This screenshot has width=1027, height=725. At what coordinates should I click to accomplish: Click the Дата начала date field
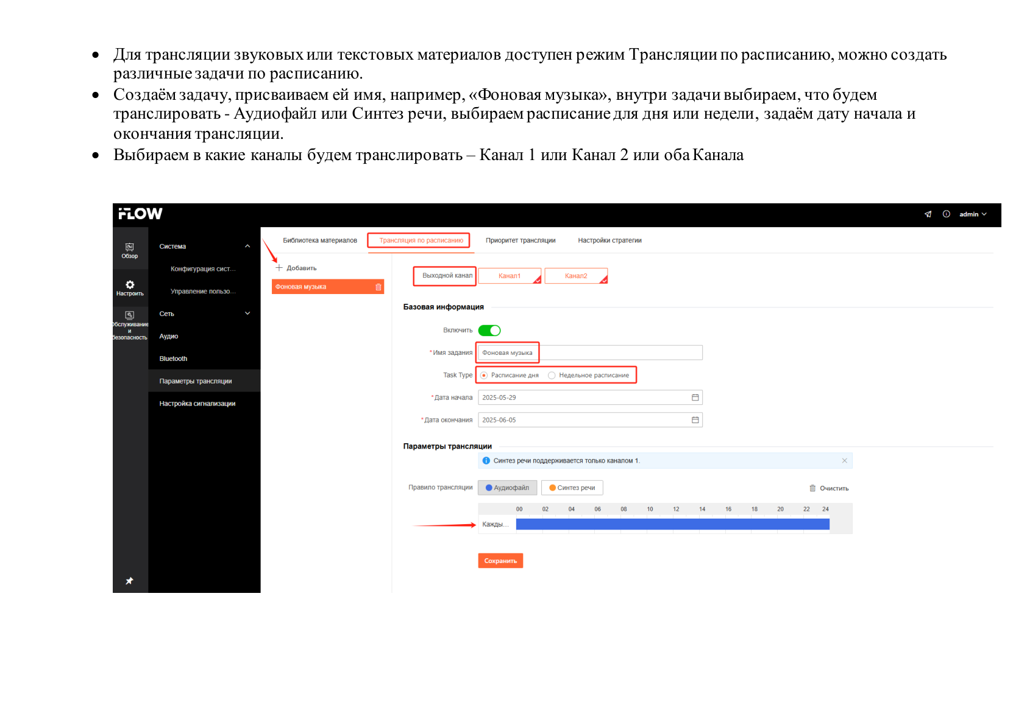tap(590, 398)
